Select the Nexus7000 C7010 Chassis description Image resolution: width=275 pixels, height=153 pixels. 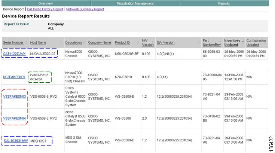tap(75, 77)
